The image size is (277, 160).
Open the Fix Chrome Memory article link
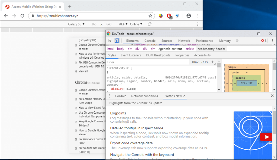(x=92, y=101)
